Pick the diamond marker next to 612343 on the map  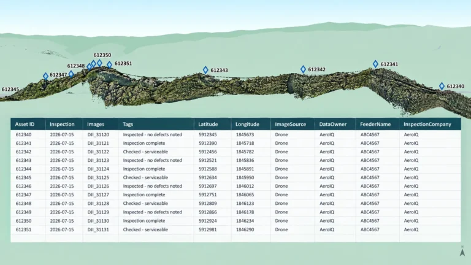(205, 70)
